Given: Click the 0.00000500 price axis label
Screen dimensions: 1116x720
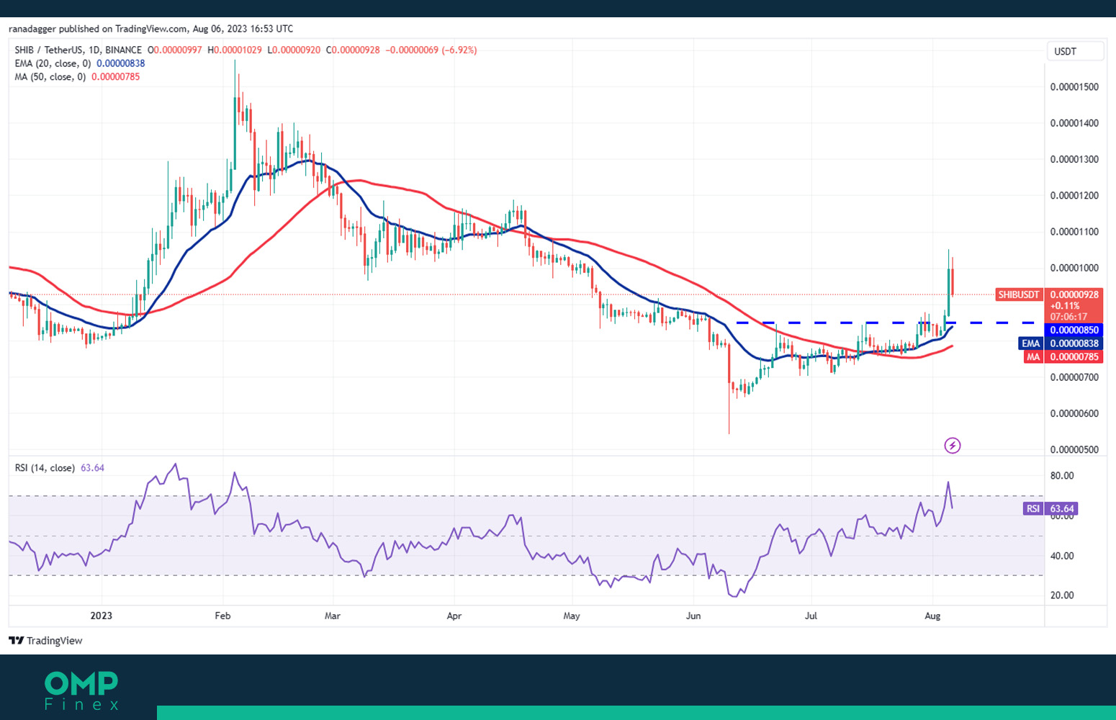Looking at the screenshot, I should (x=1074, y=450).
